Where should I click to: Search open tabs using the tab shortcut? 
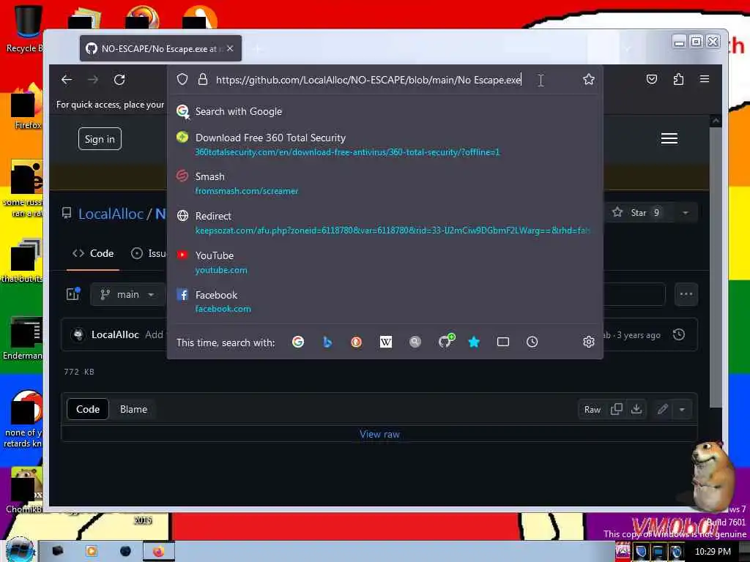pos(502,342)
